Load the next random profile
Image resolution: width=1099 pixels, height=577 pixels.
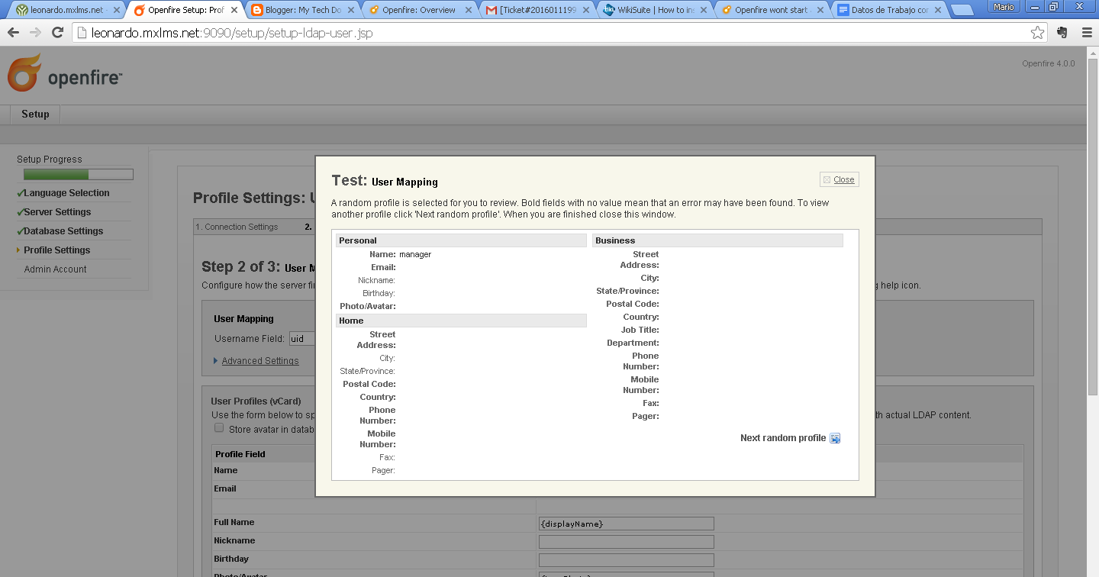pos(790,438)
